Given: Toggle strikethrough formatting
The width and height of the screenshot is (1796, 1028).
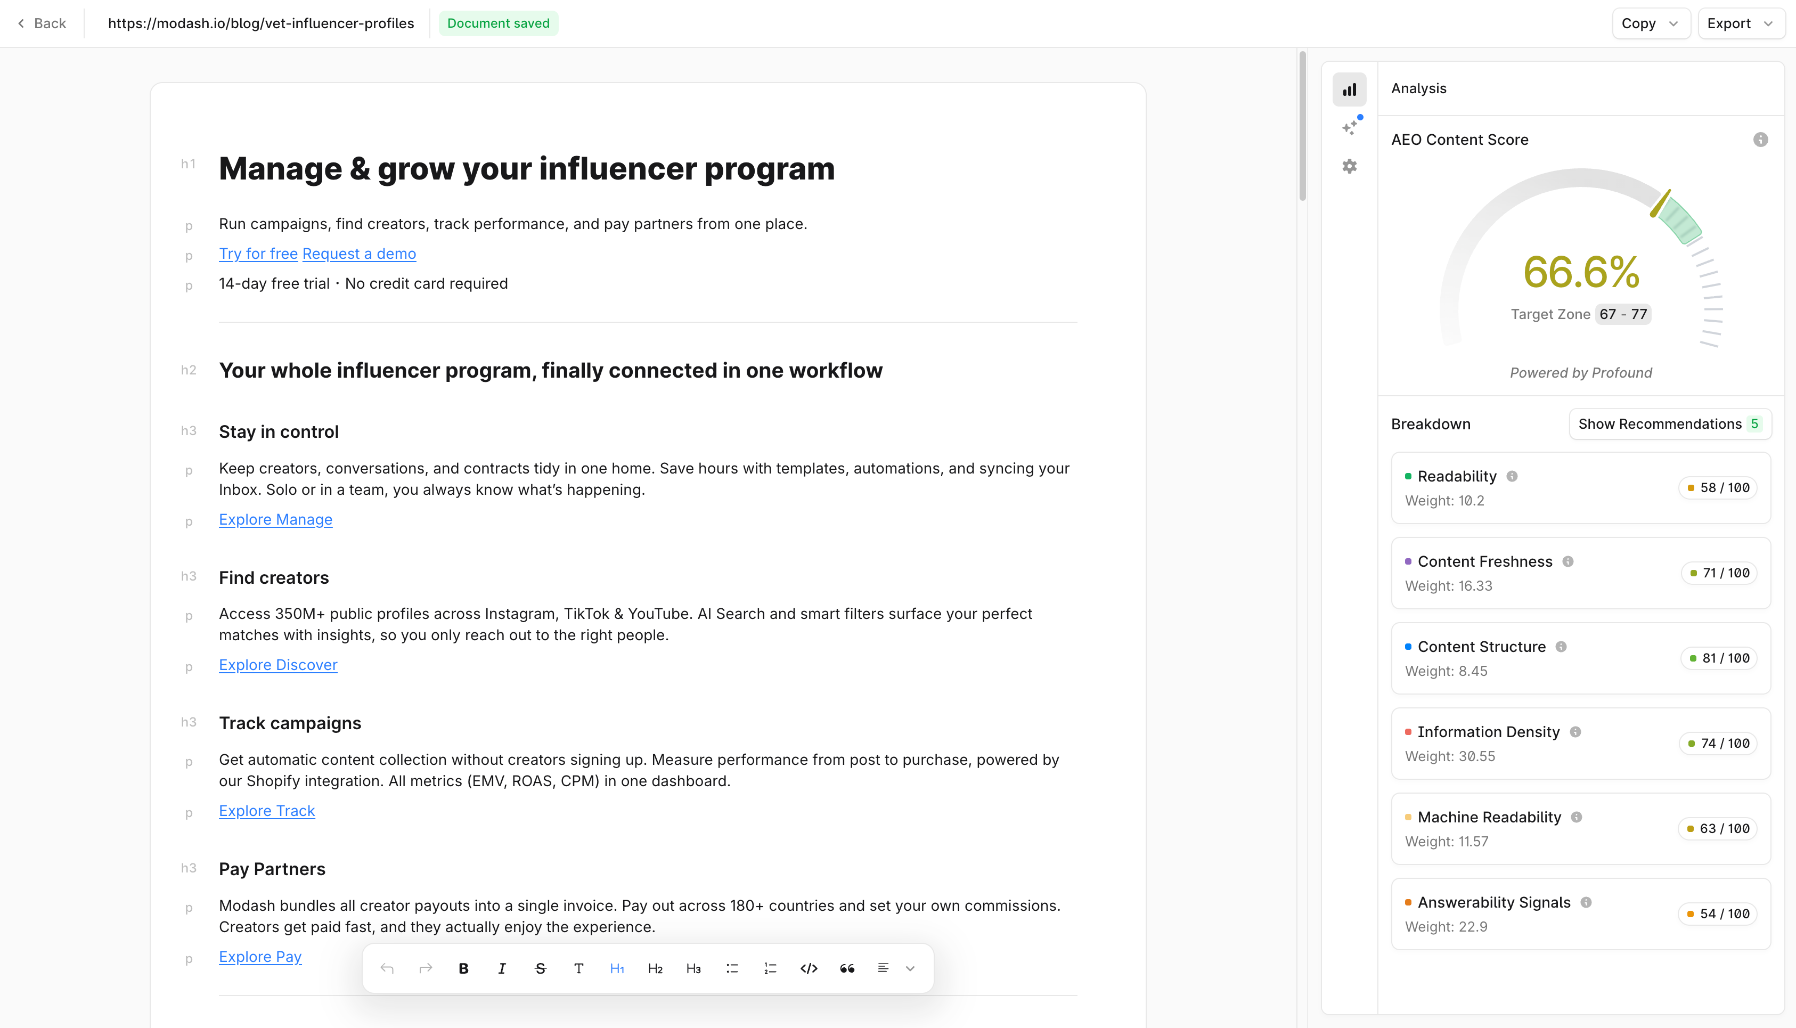Looking at the screenshot, I should coord(541,969).
